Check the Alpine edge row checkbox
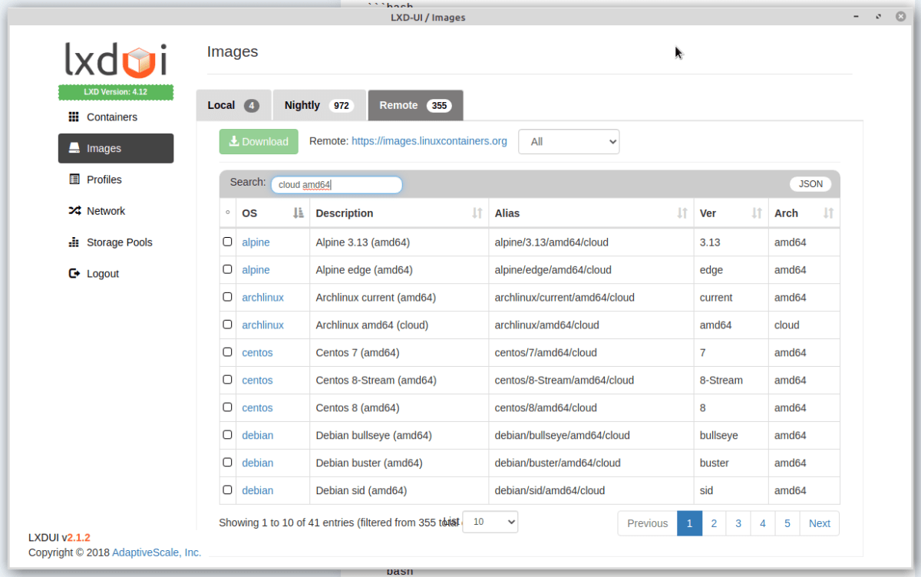 (227, 269)
